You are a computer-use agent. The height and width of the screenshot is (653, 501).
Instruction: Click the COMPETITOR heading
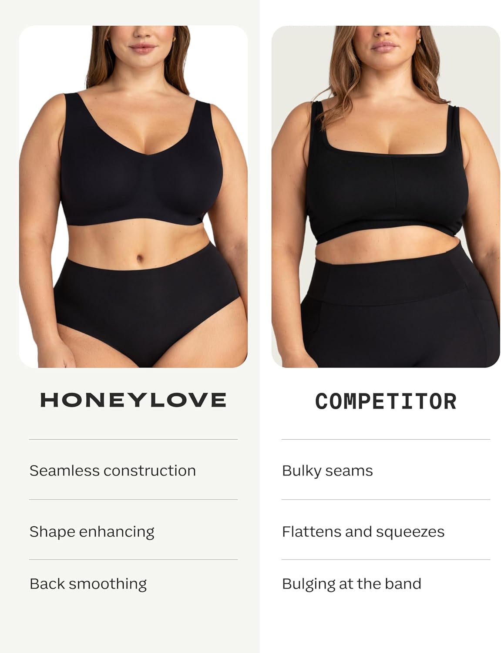pos(386,401)
